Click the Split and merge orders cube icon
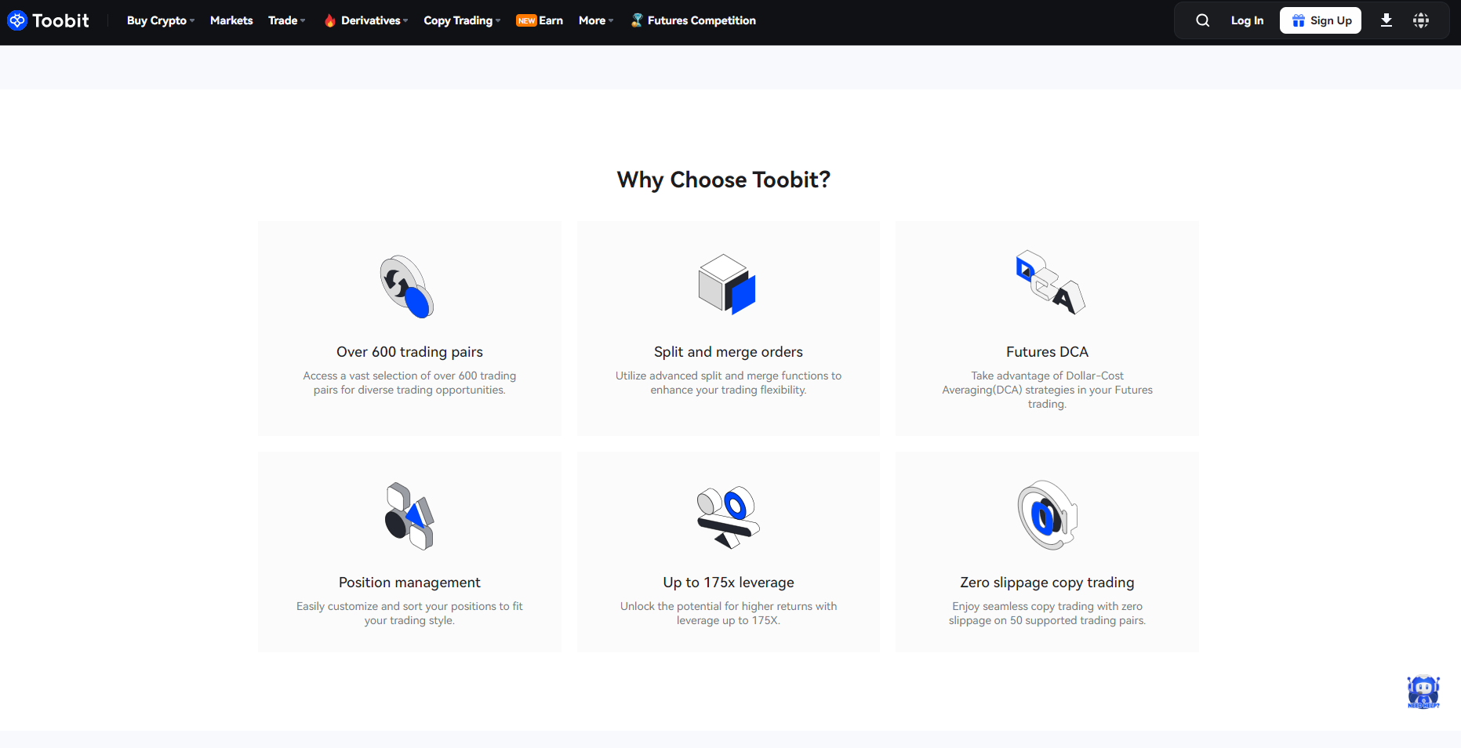The height and width of the screenshot is (748, 1461). tap(727, 284)
